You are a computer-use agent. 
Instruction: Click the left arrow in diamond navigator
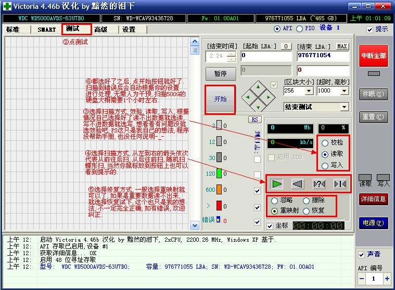point(248,97)
